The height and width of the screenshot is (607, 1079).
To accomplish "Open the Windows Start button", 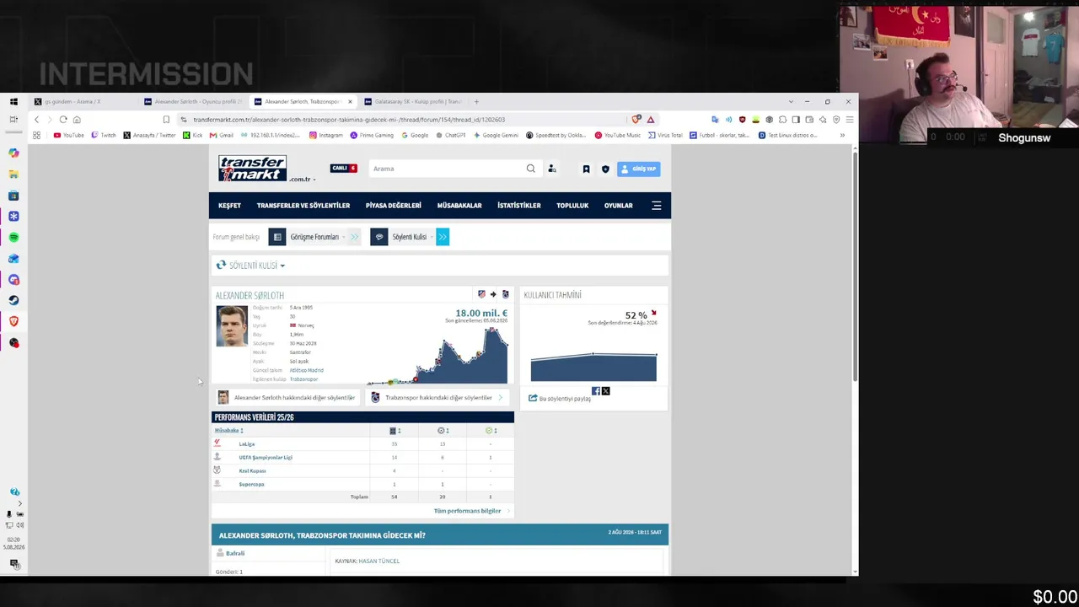I will point(13,102).
